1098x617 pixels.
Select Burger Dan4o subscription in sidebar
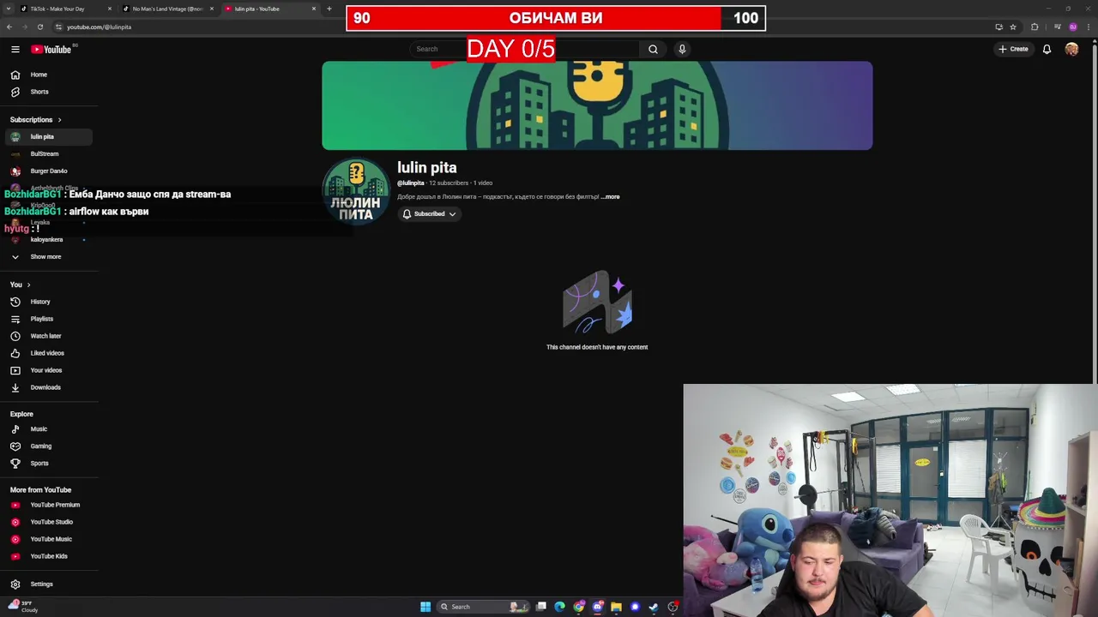tap(50, 171)
